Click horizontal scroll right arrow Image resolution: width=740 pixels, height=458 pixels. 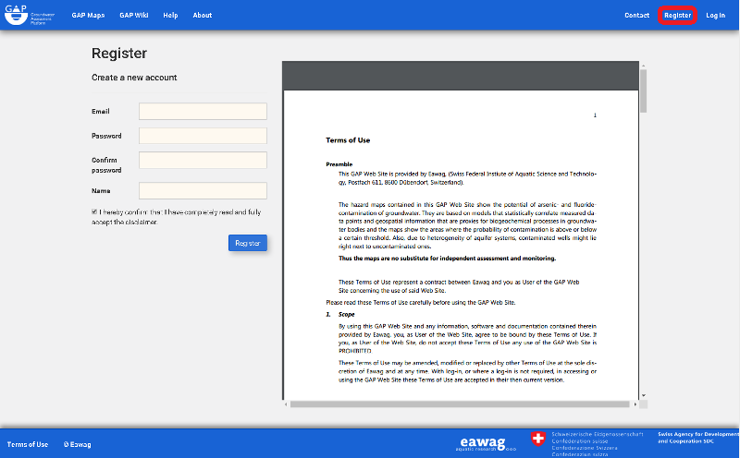635,404
